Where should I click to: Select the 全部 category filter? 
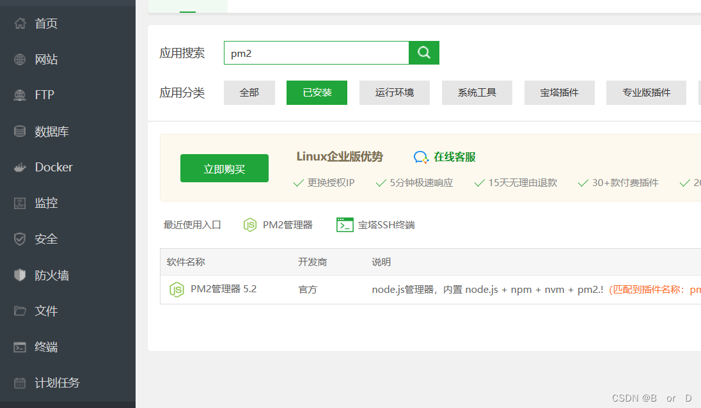pos(249,93)
